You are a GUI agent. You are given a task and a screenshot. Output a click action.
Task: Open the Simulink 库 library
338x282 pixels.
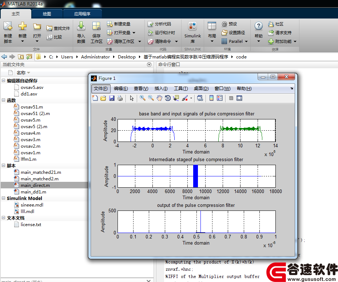point(192,32)
